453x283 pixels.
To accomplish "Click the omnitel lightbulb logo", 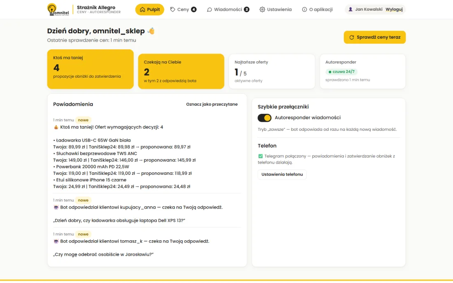I will coord(58,9).
